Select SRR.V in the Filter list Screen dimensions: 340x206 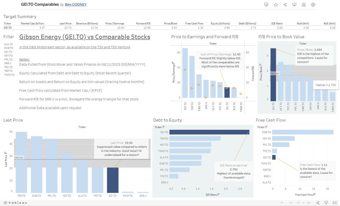8,63
